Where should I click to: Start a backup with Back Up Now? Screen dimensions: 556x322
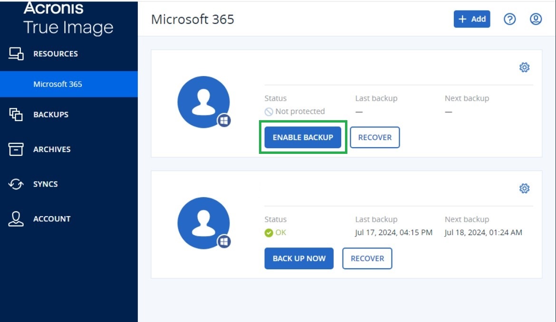[298, 258]
